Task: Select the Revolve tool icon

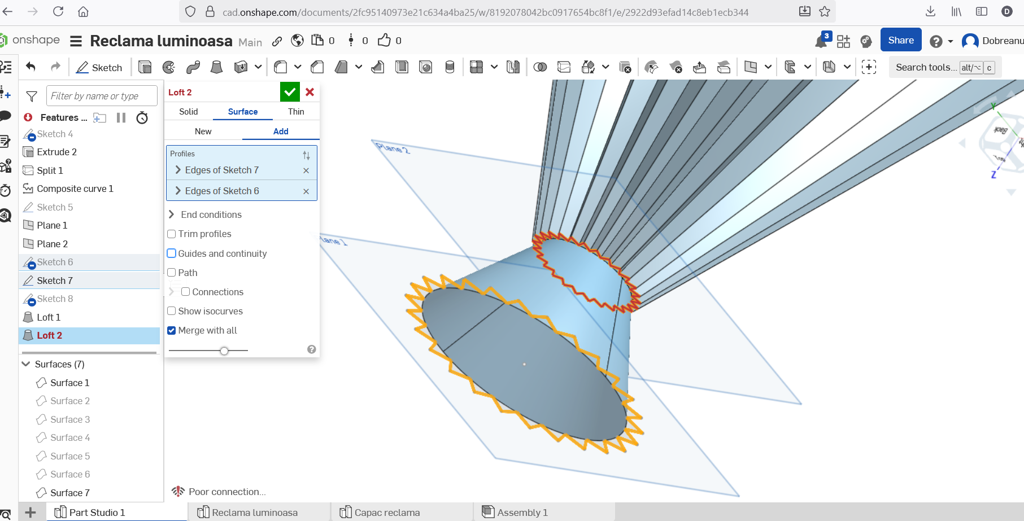Action: pyautogui.click(x=169, y=67)
